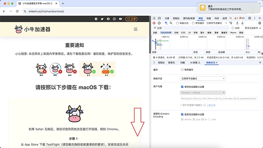263x148 pixels.
Task: Toggle the device toolbar icon in DevTools
Action: (159, 18)
